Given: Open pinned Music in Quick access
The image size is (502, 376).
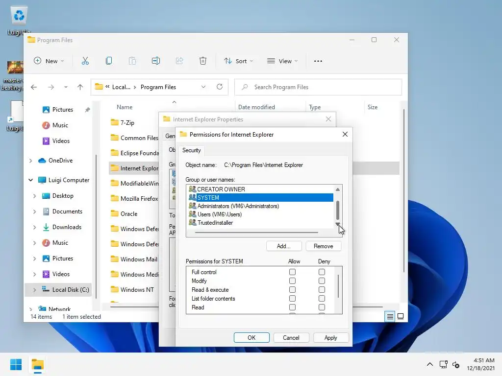Looking at the screenshot, I should tap(60, 125).
